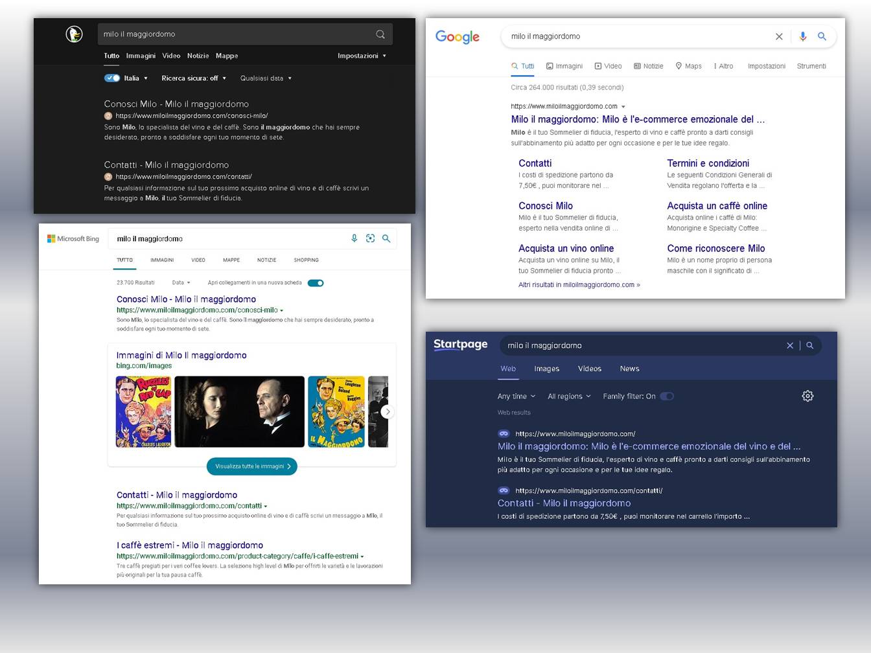Expand the DuckDuckGo Impostazioni dropdown
Screen dimensions: 871x653
[362, 56]
